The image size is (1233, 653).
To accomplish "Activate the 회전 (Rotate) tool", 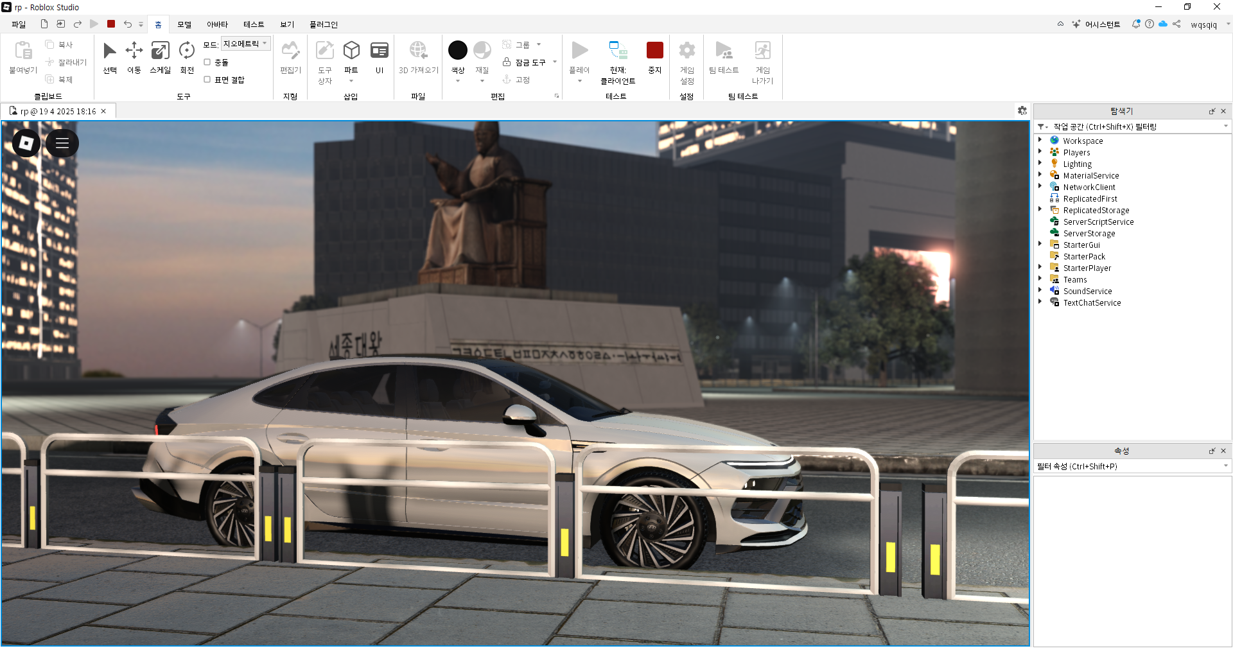I will coord(187,58).
